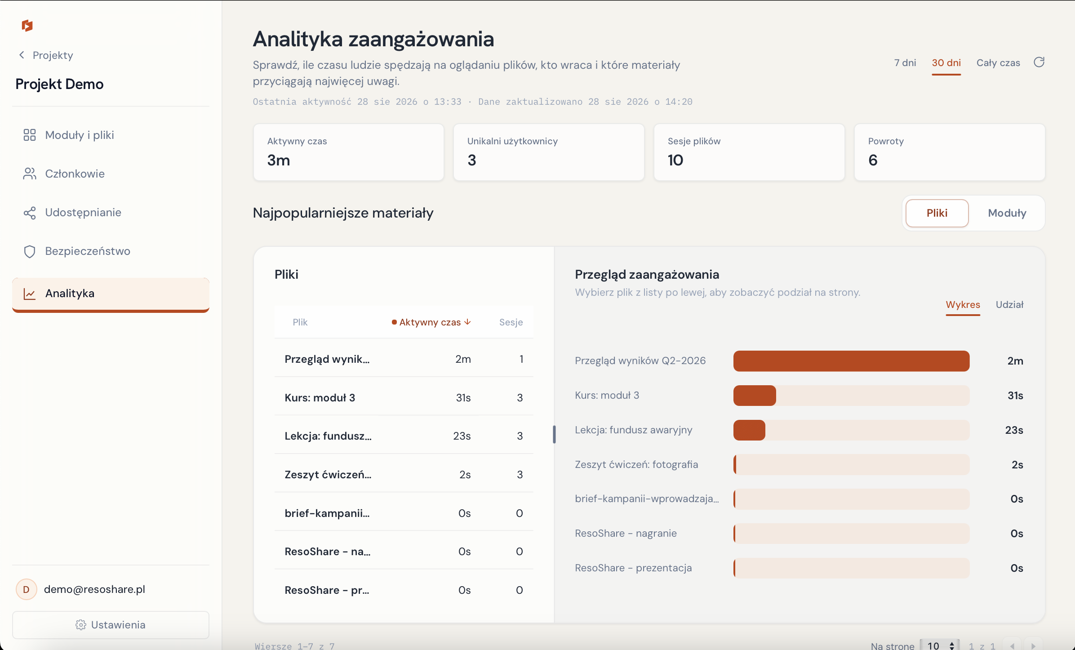This screenshot has height=650, width=1075.
Task: Click the Bezpieczeństwo shield icon
Action: click(30, 251)
